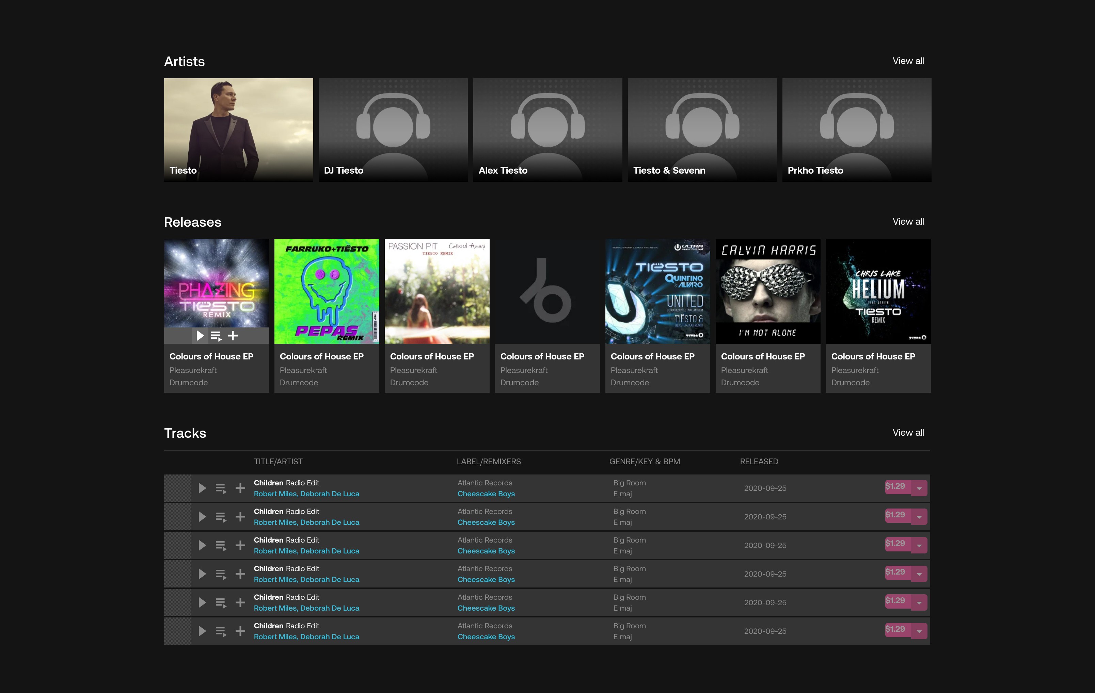Play the fifth Children Radio Edit track
1095x693 pixels.
(202, 602)
